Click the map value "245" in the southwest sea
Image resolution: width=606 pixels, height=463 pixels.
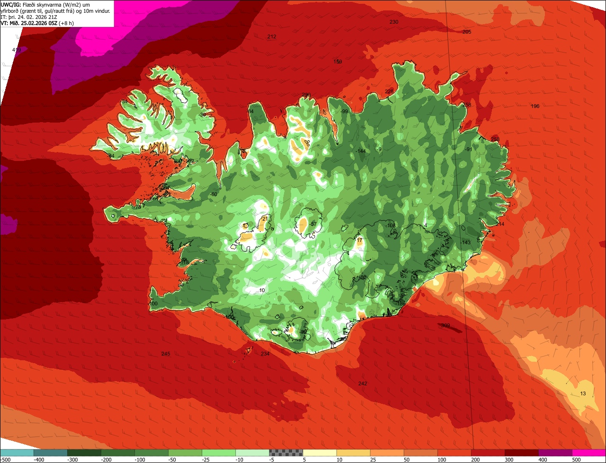[x=166, y=354]
